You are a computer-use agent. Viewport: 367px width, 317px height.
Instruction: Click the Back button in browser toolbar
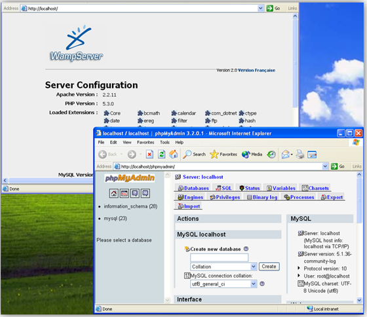[x=107, y=155]
